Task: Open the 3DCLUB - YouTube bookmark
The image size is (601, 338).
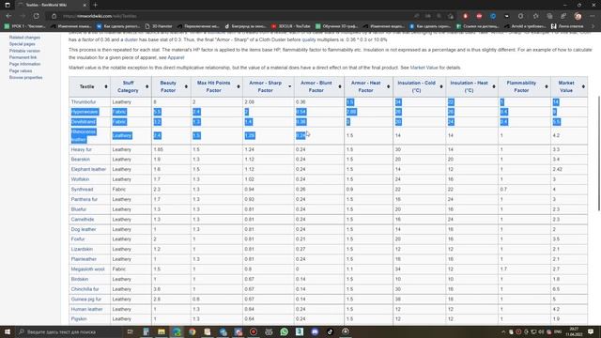Action: pos(291,26)
